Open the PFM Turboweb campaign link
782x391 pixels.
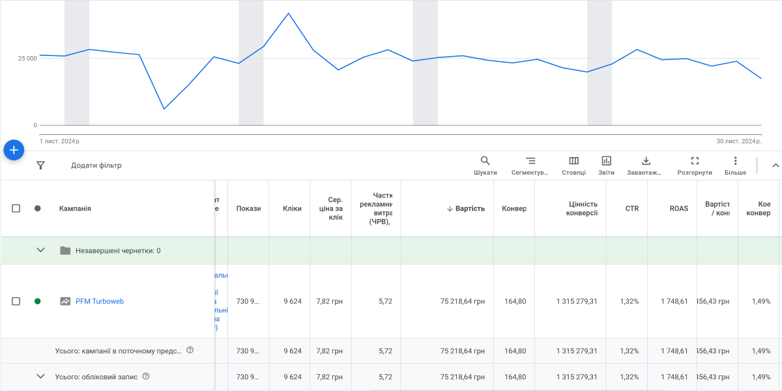tap(100, 301)
